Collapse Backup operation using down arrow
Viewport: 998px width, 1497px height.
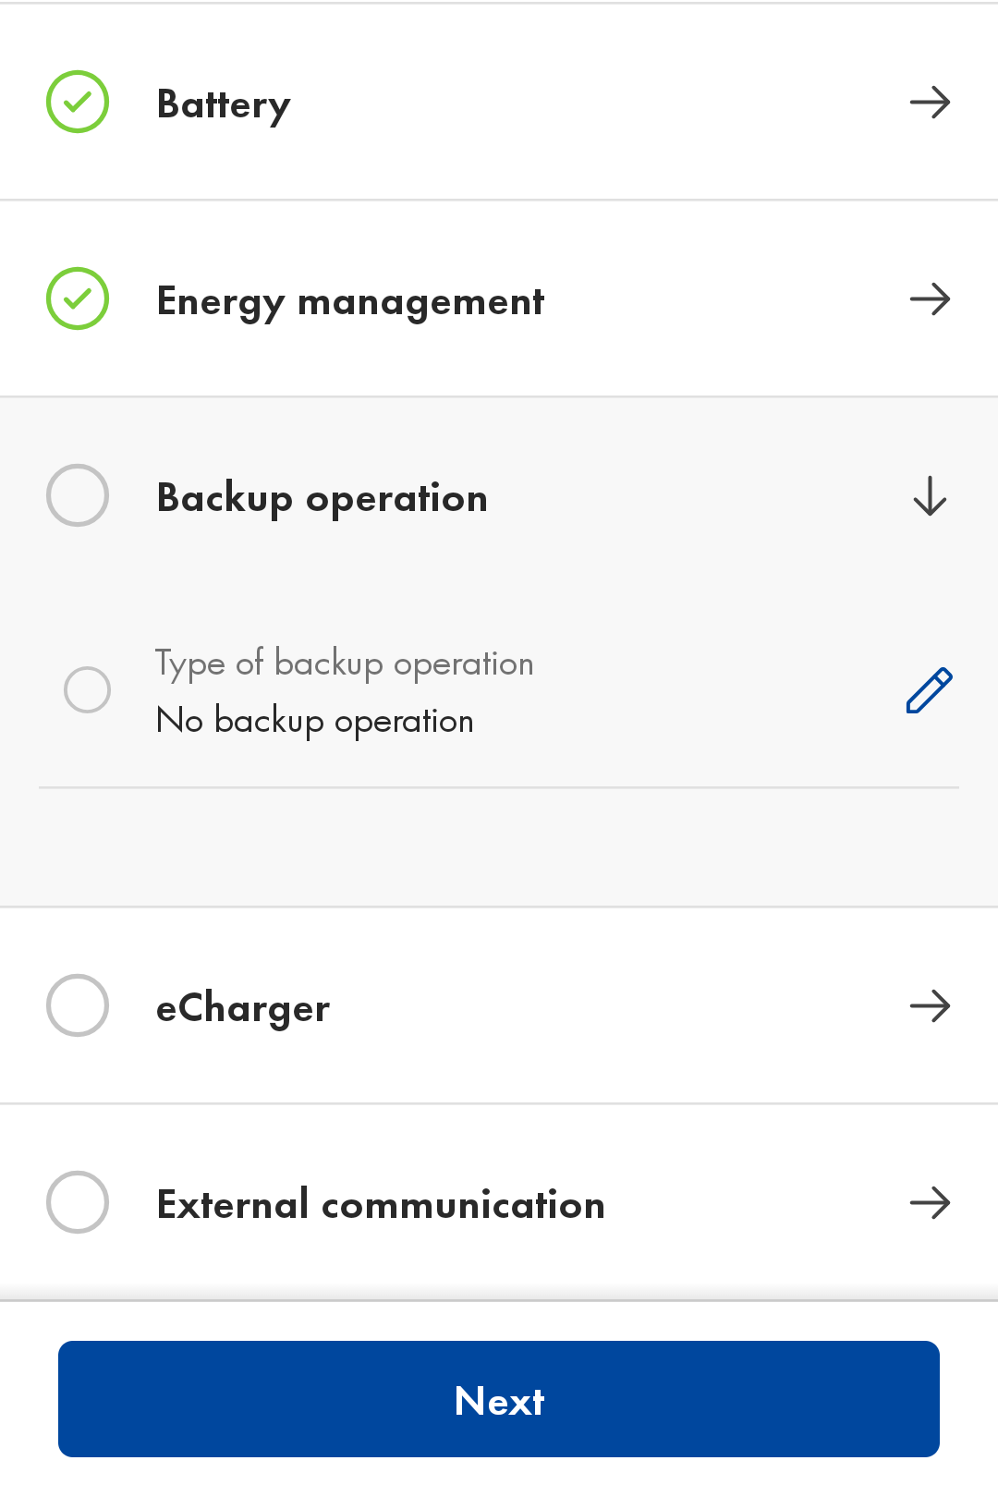[930, 495]
